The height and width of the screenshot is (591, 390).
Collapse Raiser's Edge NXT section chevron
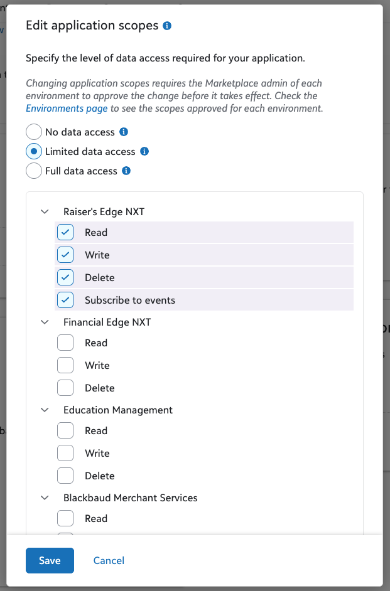[45, 211]
